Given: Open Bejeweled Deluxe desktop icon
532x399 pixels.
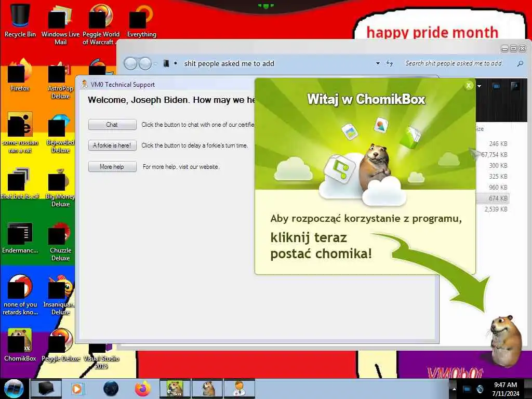Looking at the screenshot, I should tap(60, 134).
